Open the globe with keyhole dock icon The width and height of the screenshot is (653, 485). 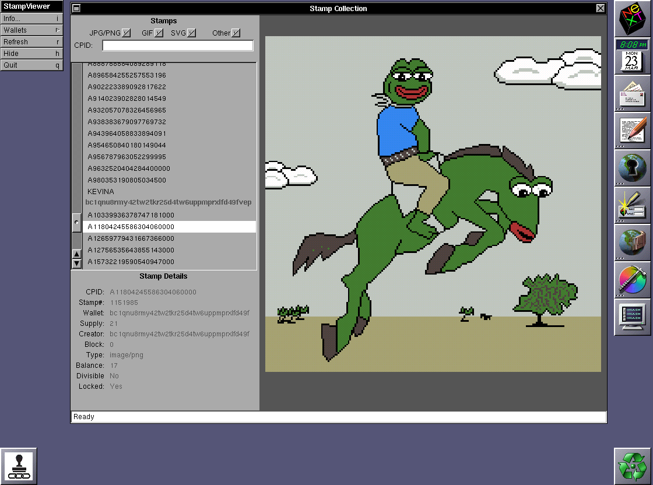632,168
